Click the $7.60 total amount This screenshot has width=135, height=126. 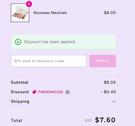point(105,120)
